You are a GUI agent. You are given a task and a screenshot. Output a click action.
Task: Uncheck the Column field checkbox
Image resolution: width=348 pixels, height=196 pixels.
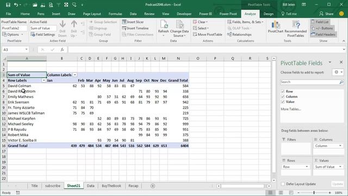283,96
